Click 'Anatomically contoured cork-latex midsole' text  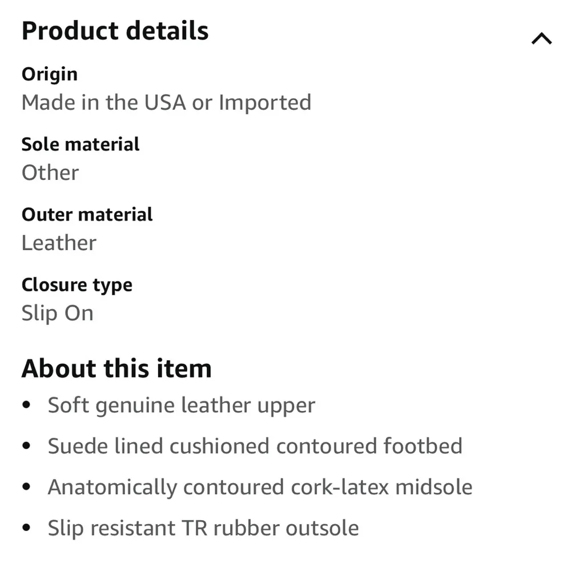[x=260, y=487]
